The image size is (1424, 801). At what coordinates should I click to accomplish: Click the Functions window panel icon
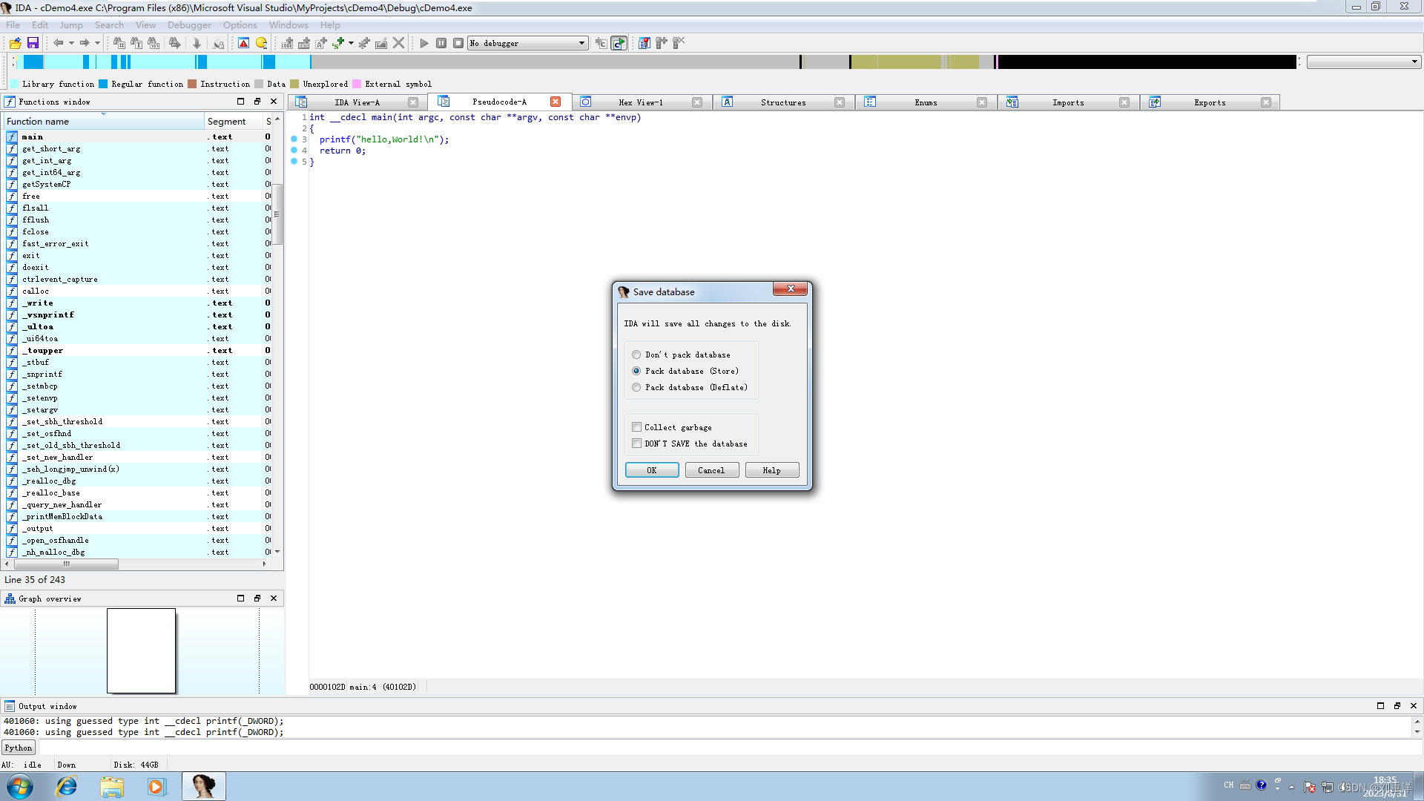pos(10,102)
